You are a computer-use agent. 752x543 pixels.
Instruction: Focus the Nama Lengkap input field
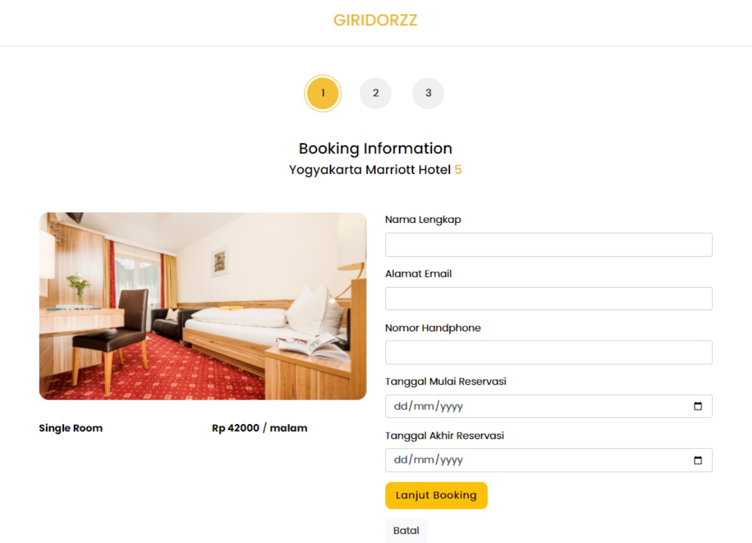(x=549, y=245)
